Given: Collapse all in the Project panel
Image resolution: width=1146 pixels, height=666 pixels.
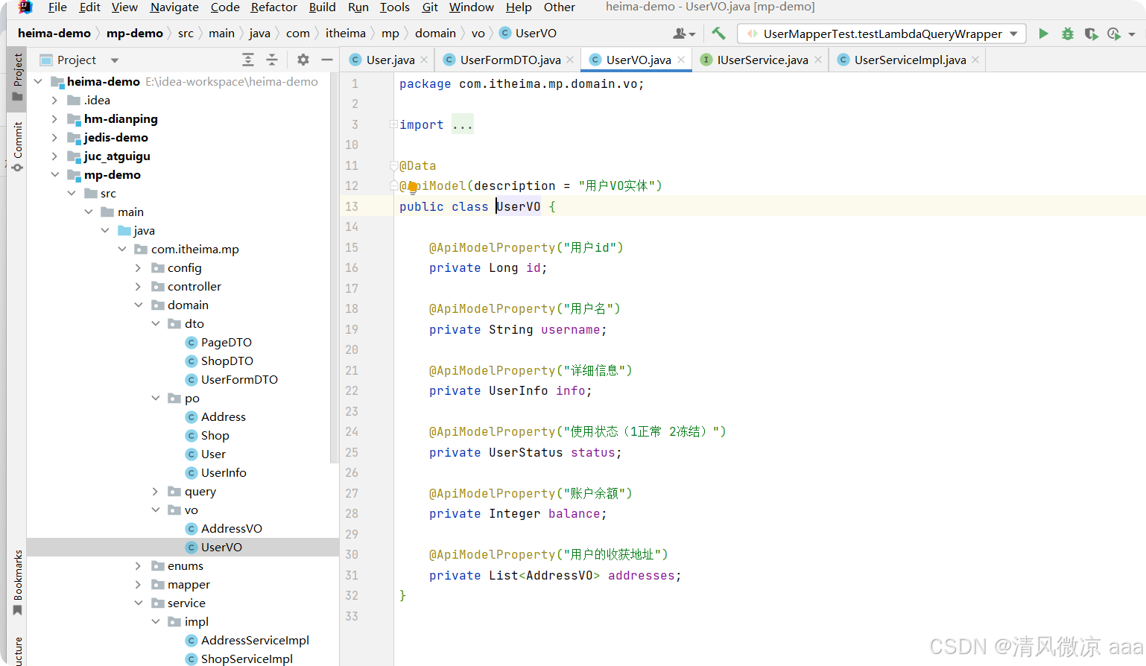Looking at the screenshot, I should (x=272, y=60).
